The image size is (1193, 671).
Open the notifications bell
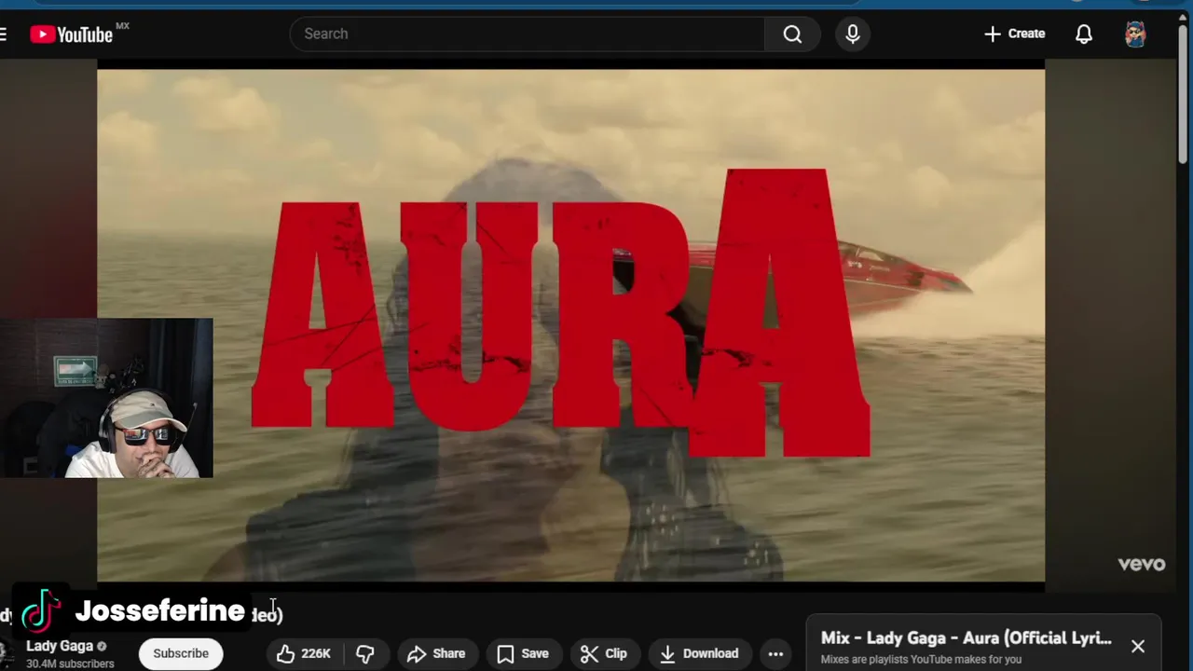(1084, 34)
